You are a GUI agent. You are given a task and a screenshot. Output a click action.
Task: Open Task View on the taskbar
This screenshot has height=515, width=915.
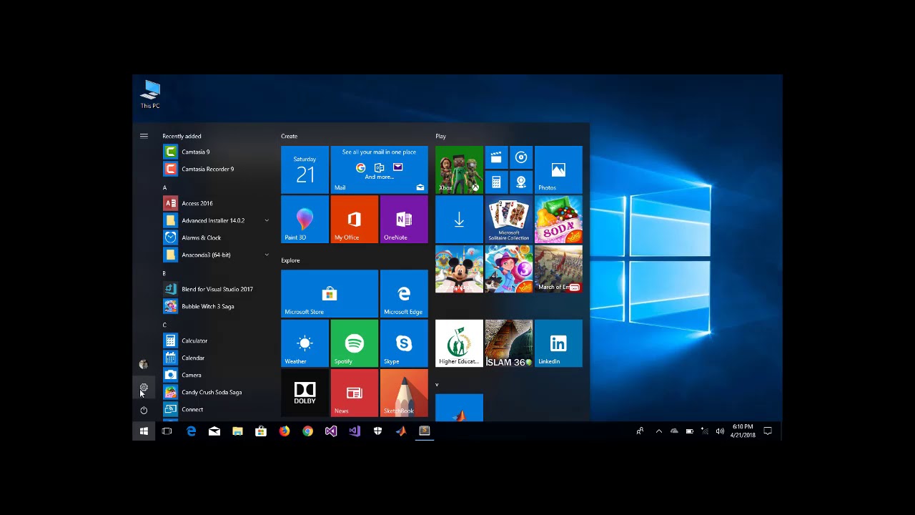tap(167, 431)
